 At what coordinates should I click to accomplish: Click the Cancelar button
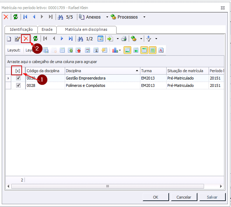coord(184,197)
